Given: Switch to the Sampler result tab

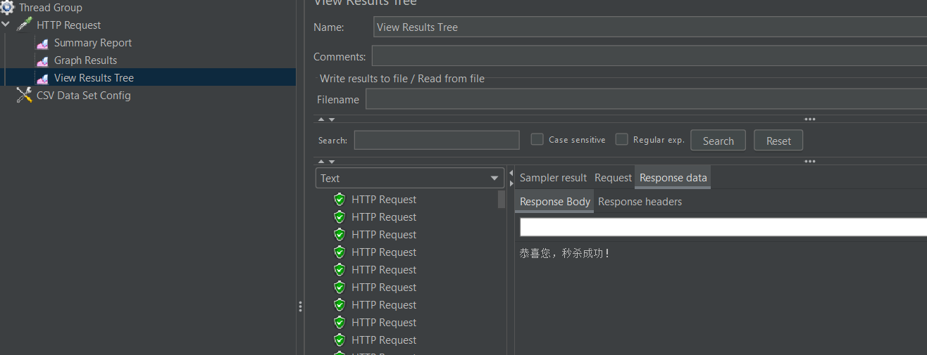Looking at the screenshot, I should (x=553, y=178).
